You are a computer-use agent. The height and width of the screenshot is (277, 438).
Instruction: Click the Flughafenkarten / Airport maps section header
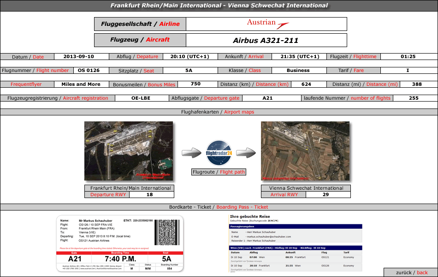pos(218,112)
